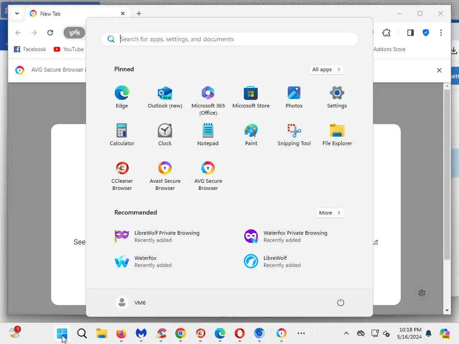Focus the Start menu search box
The height and width of the screenshot is (344, 459).
click(229, 39)
